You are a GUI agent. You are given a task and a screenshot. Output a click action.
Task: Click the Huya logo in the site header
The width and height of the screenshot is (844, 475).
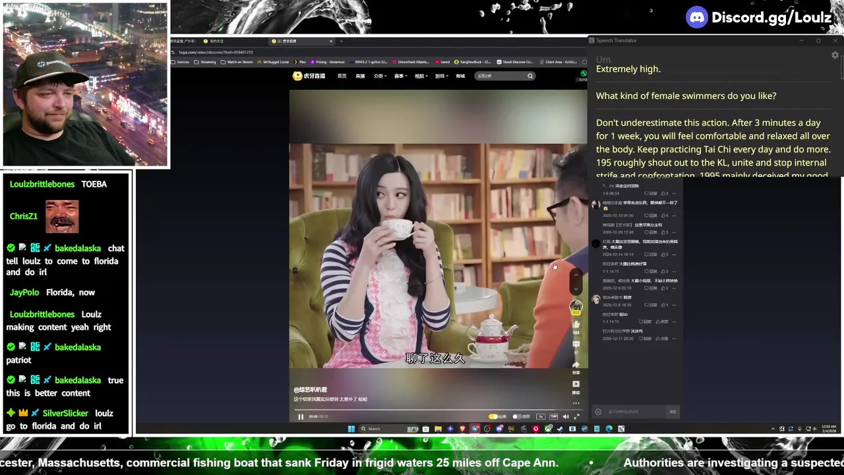click(x=308, y=76)
